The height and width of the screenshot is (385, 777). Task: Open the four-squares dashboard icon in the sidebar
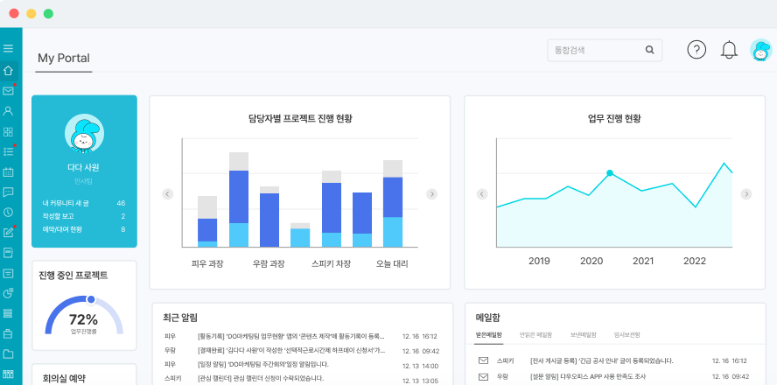coord(8,132)
